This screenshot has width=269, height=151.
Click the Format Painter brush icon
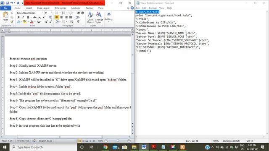pyautogui.click(x=12, y=21)
